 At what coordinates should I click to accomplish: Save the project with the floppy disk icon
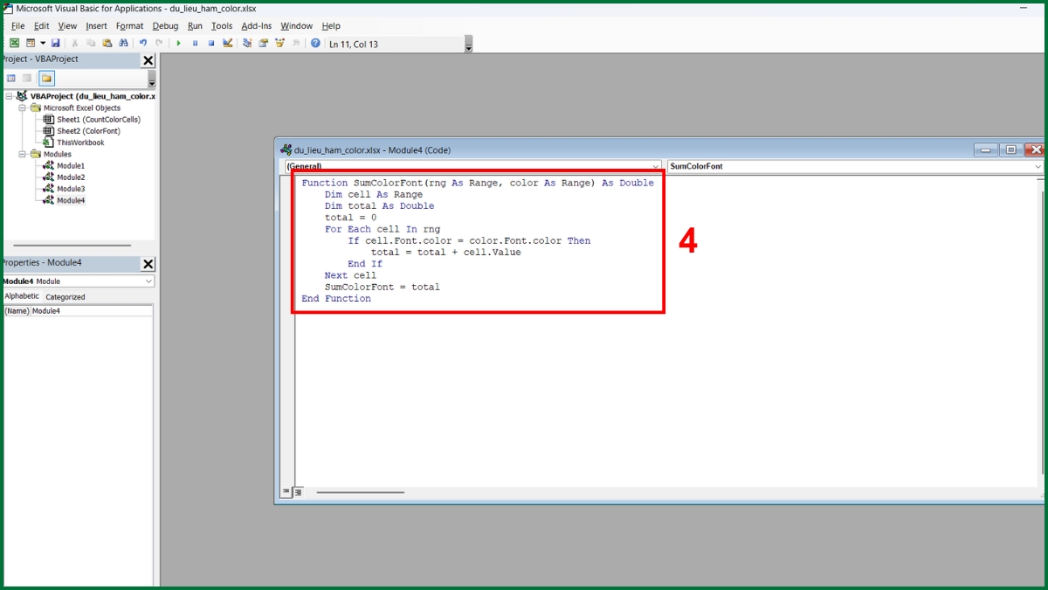tap(56, 43)
